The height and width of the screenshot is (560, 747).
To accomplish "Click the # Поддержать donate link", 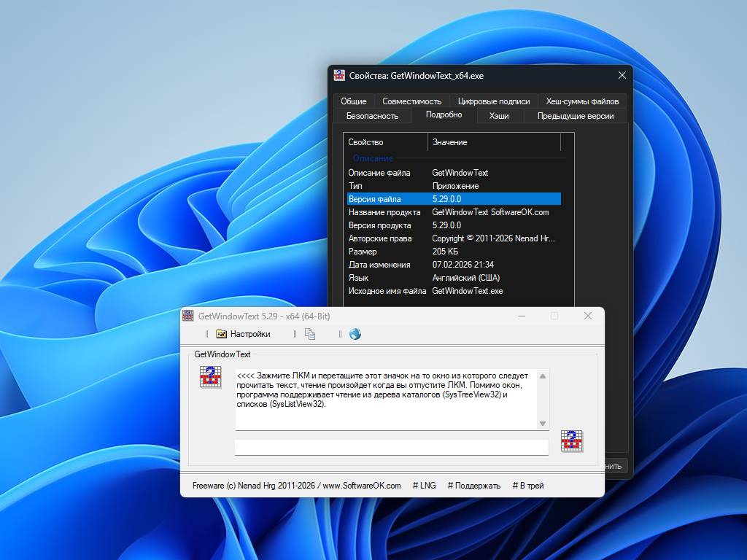I will tap(473, 486).
